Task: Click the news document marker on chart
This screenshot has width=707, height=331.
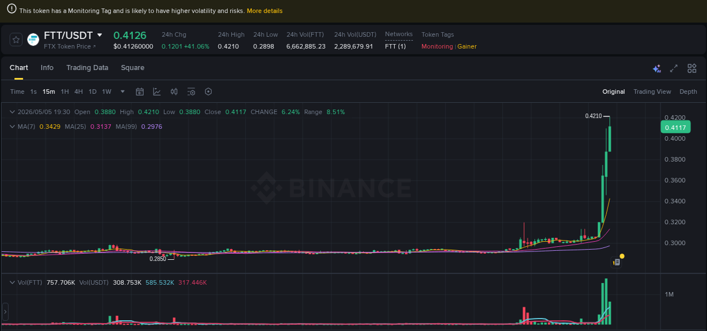Action: pyautogui.click(x=616, y=262)
